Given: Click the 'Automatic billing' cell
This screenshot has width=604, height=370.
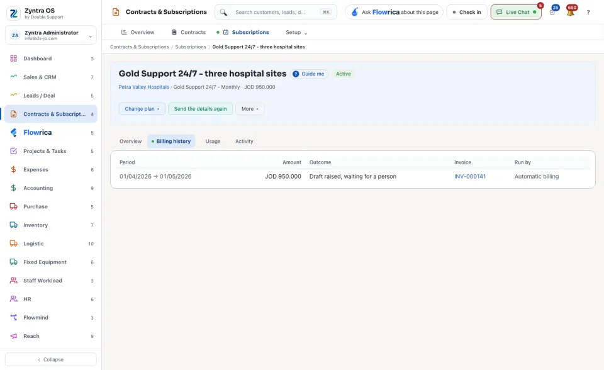Looking at the screenshot, I should pyautogui.click(x=537, y=177).
